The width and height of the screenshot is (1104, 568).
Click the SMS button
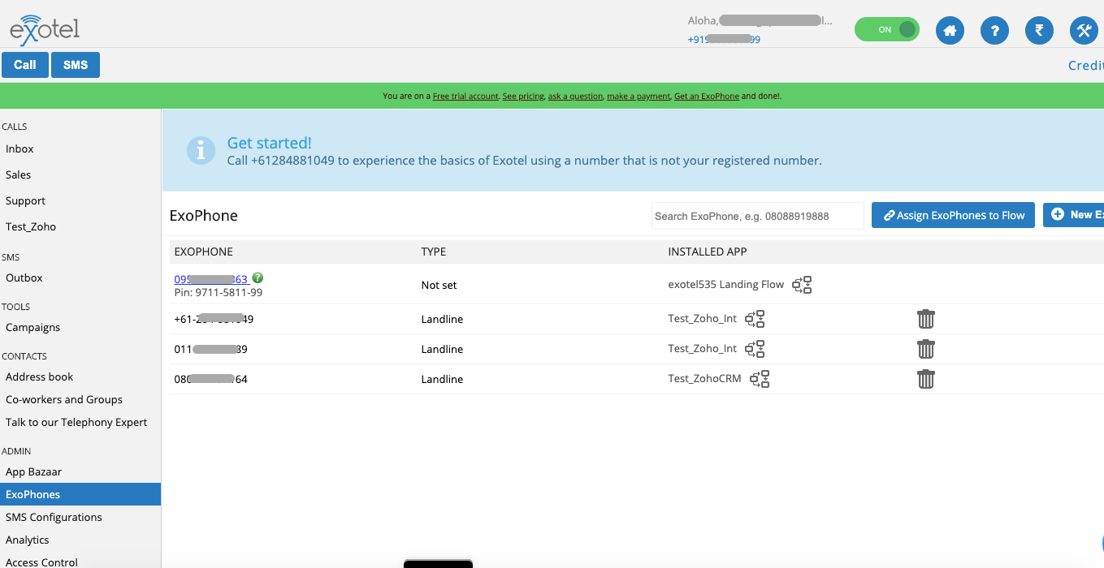(x=76, y=65)
